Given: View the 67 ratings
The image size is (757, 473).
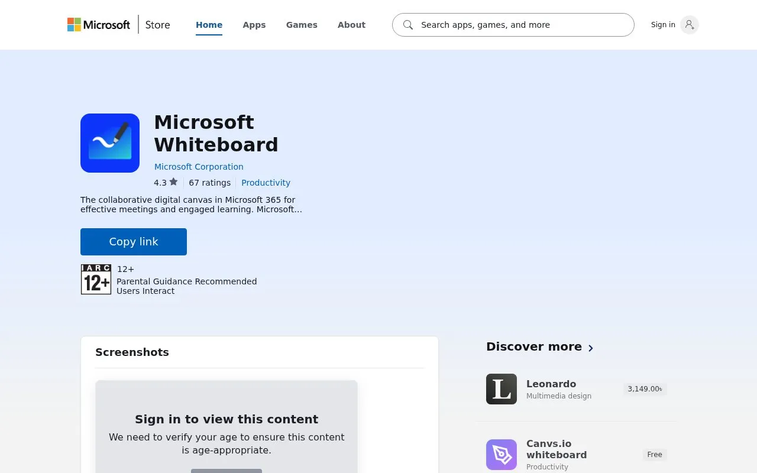Looking at the screenshot, I should tap(209, 183).
